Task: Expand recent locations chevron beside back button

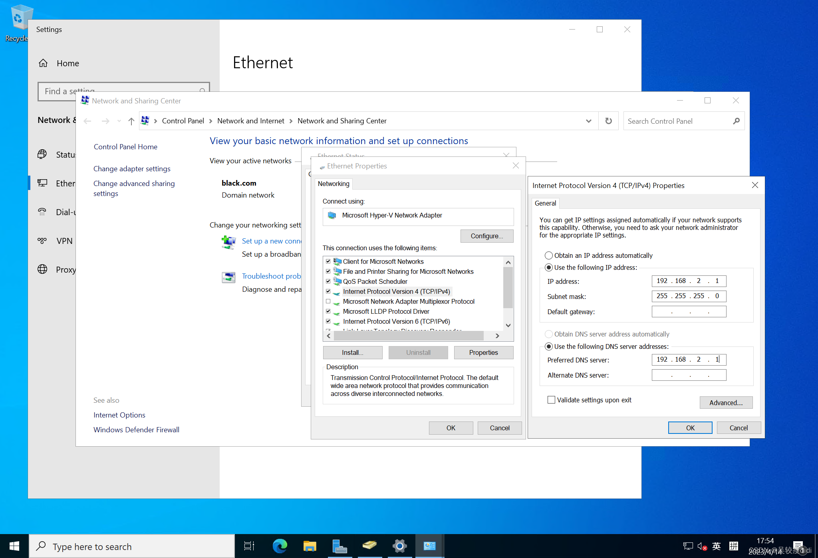Action: coord(119,121)
